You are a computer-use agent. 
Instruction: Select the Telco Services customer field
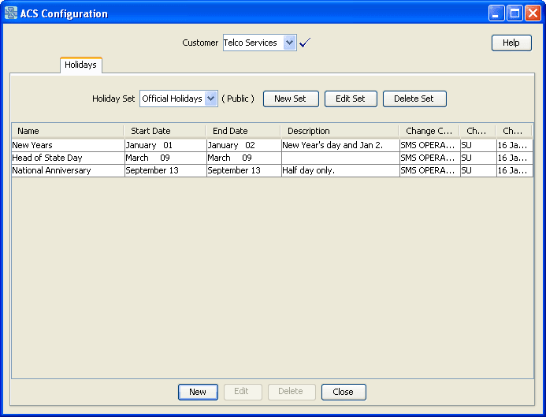[x=260, y=43]
